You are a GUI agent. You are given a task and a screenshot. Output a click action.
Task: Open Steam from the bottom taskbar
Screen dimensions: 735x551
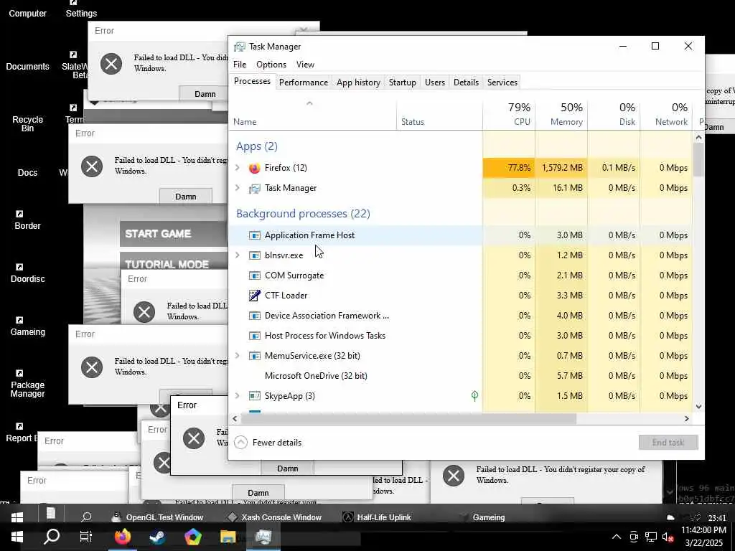157,537
